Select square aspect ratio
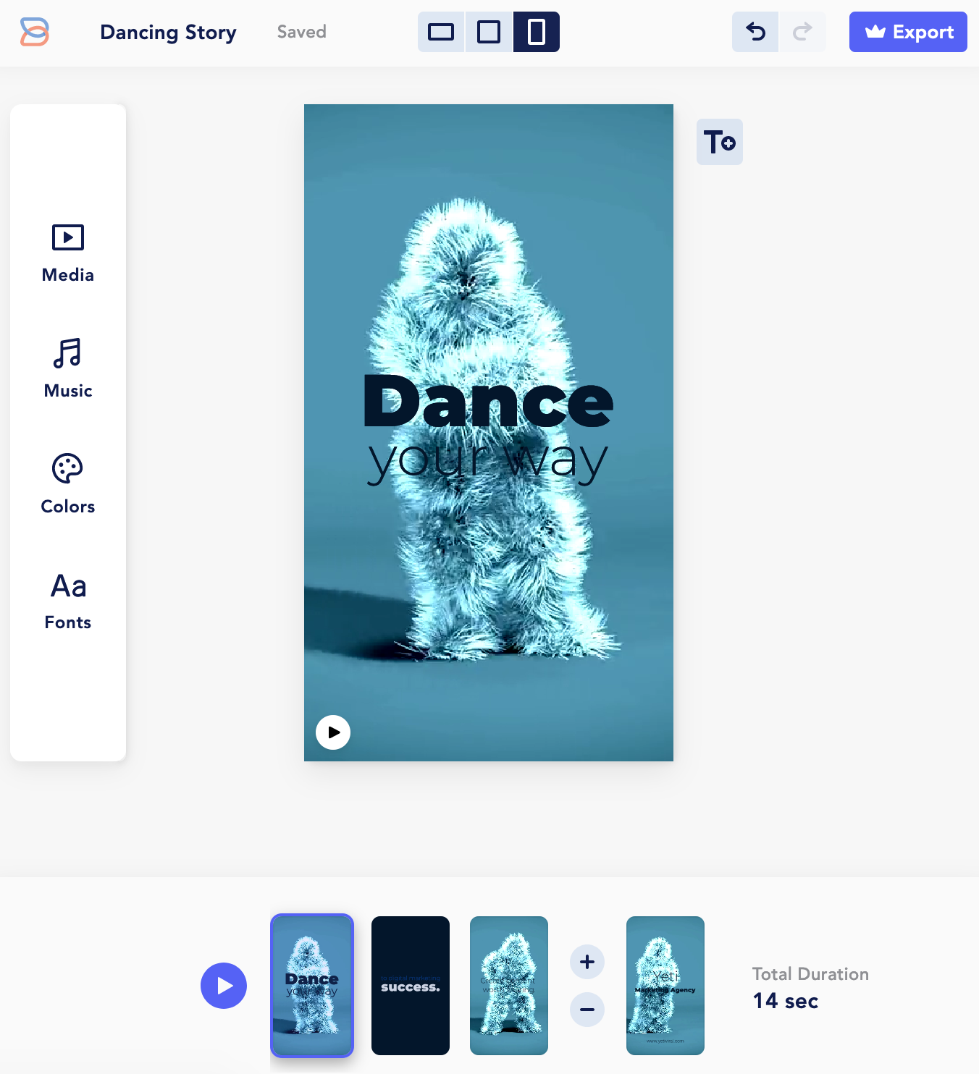 pos(489,32)
